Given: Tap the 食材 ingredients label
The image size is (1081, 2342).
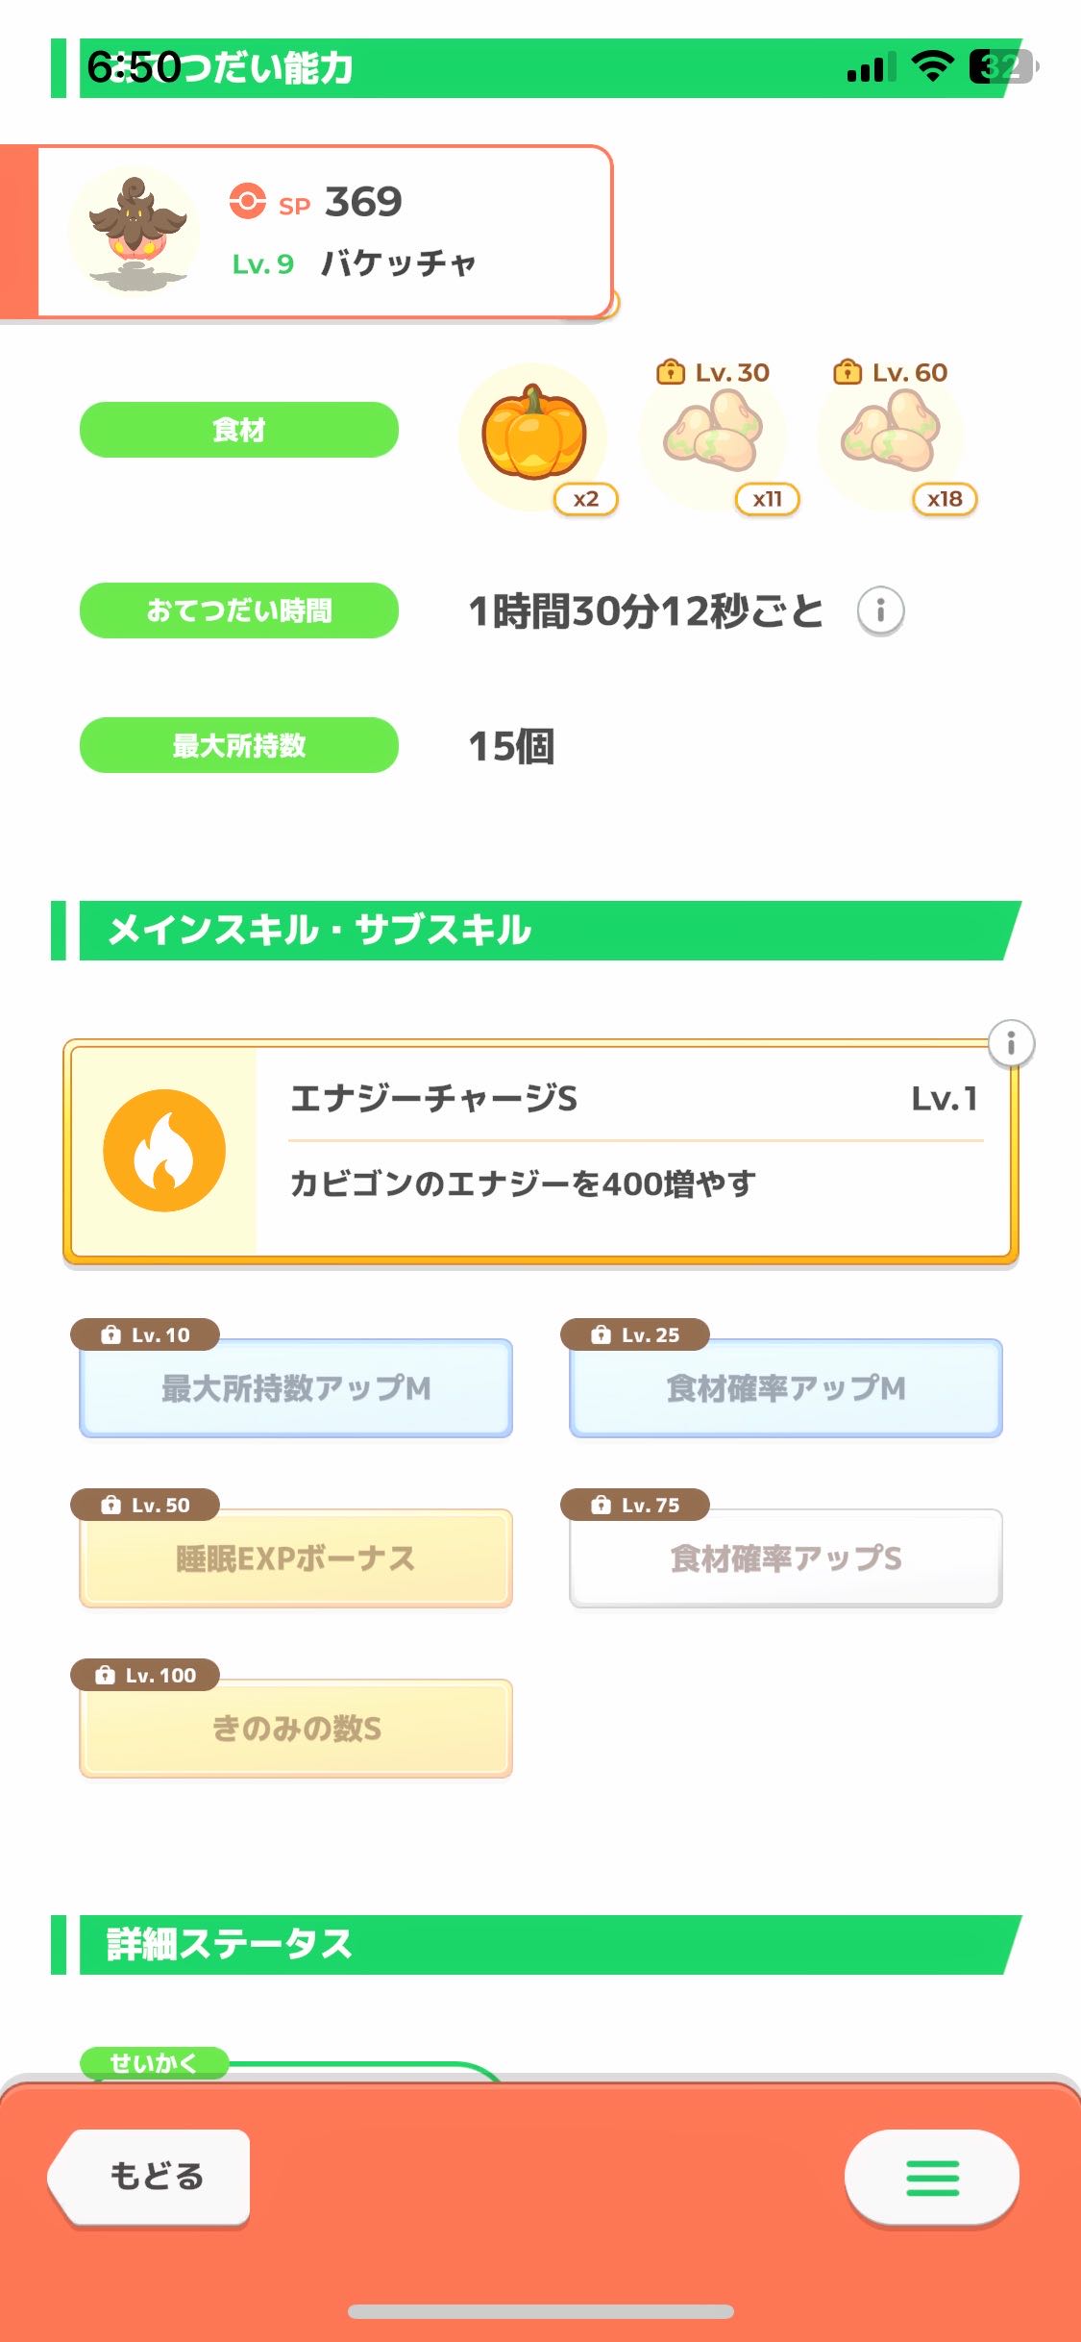Looking at the screenshot, I should [x=239, y=430].
